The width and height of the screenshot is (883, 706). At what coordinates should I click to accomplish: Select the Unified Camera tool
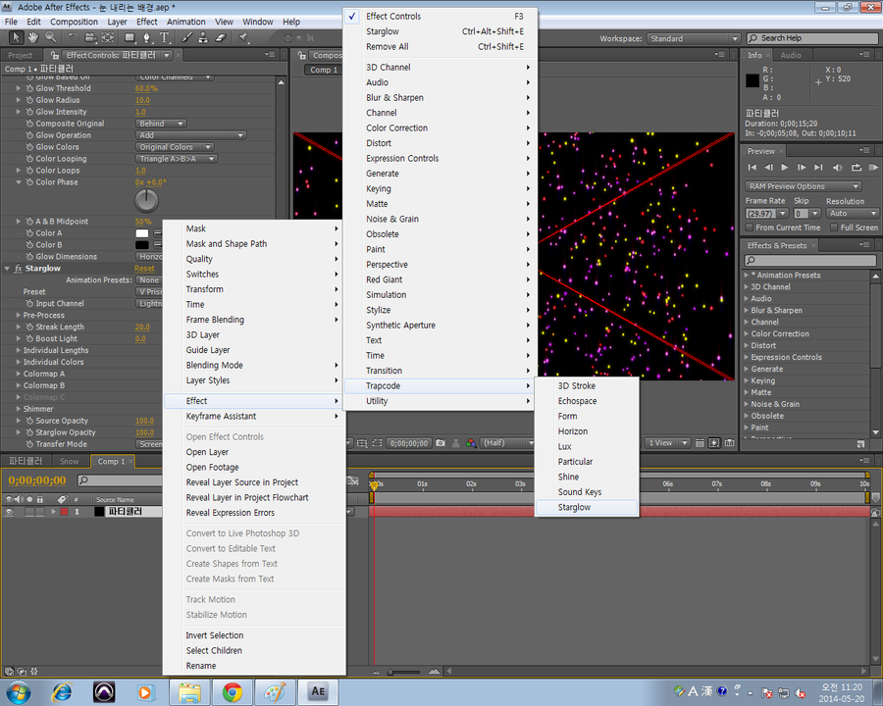tap(90, 37)
